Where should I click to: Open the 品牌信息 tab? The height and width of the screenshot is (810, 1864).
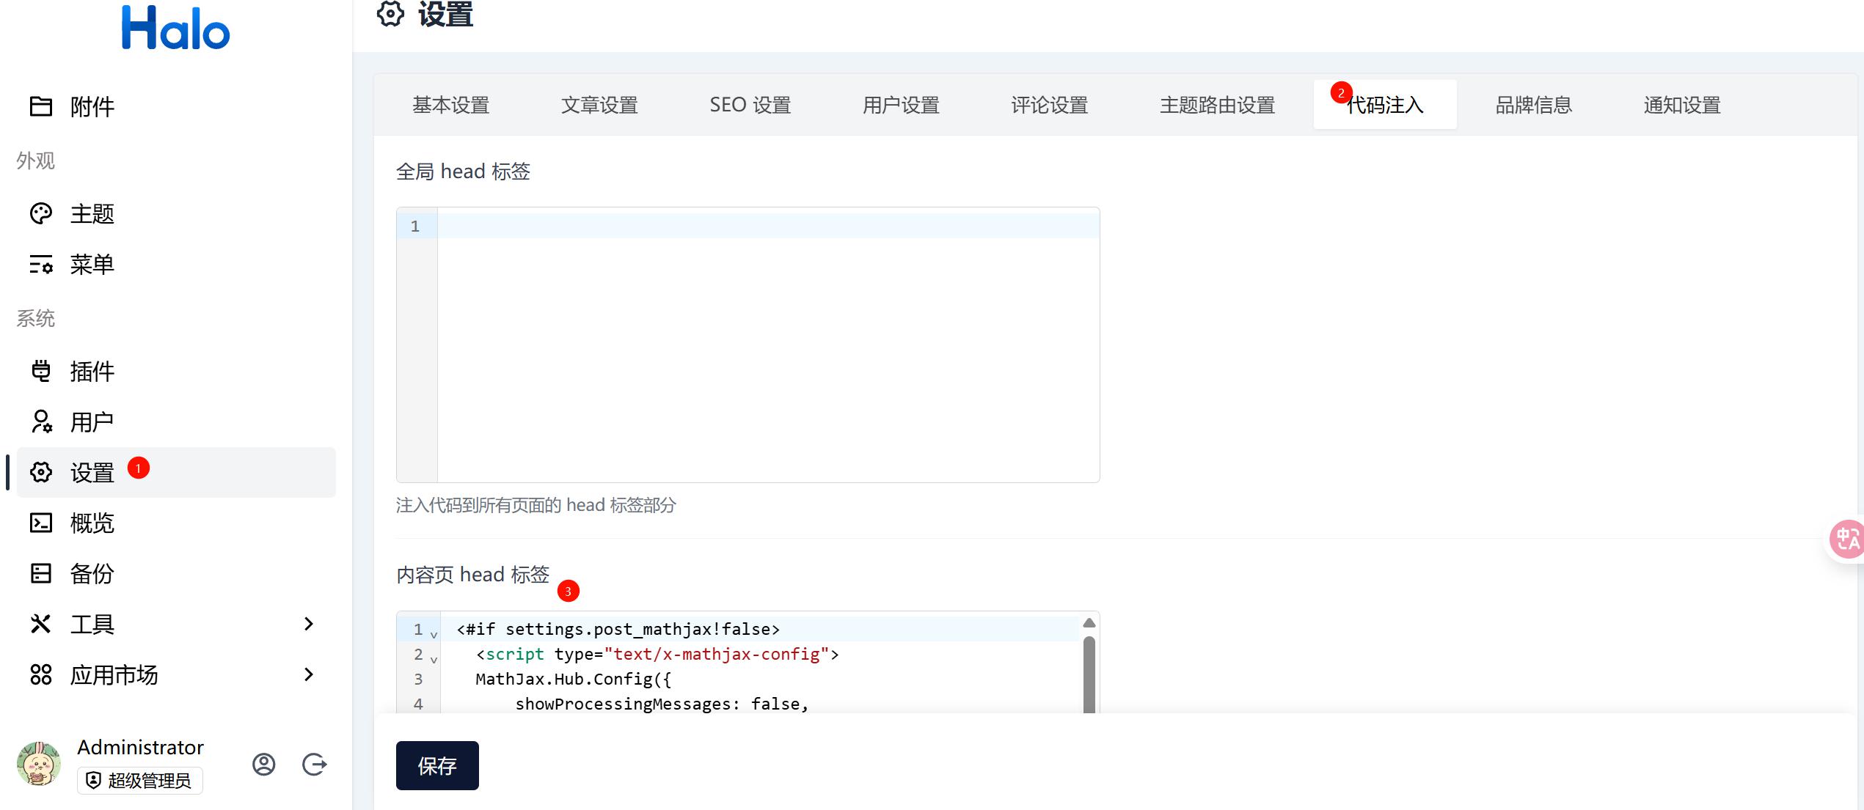click(x=1532, y=105)
